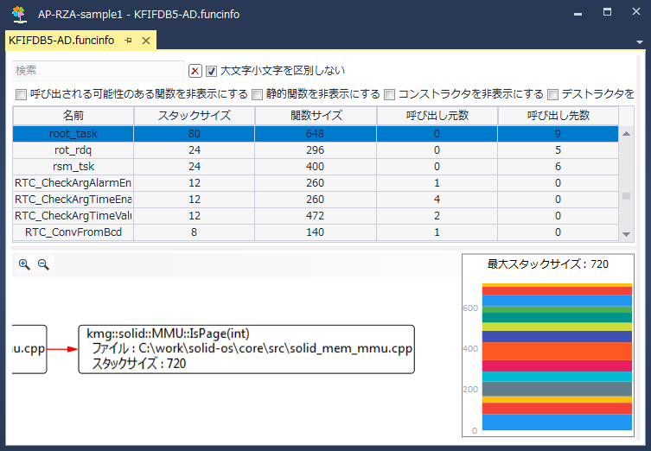
Task: Toggle 大文字小文字を区別しない checkbox
Action: (211, 71)
